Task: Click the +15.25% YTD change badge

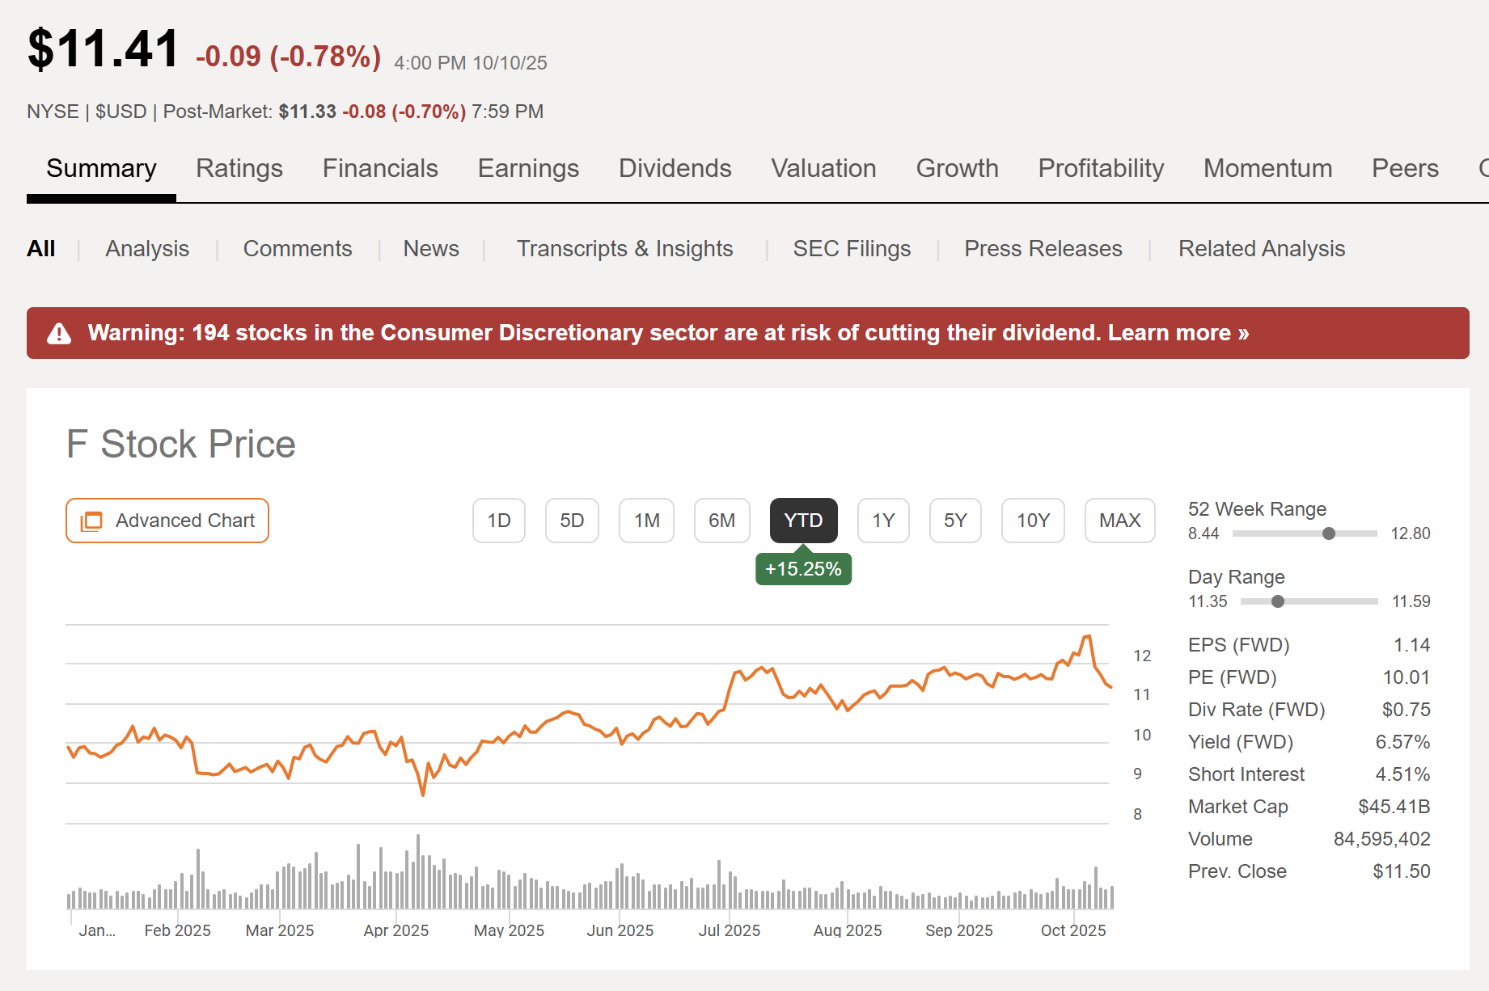Action: [803, 569]
